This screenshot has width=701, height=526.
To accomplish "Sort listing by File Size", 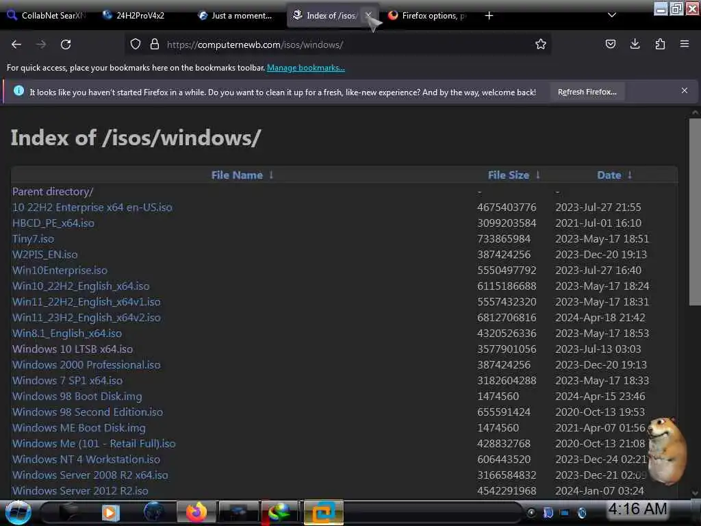I will coord(509,175).
